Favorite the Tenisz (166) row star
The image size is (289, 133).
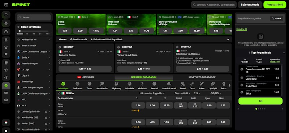point(46,123)
